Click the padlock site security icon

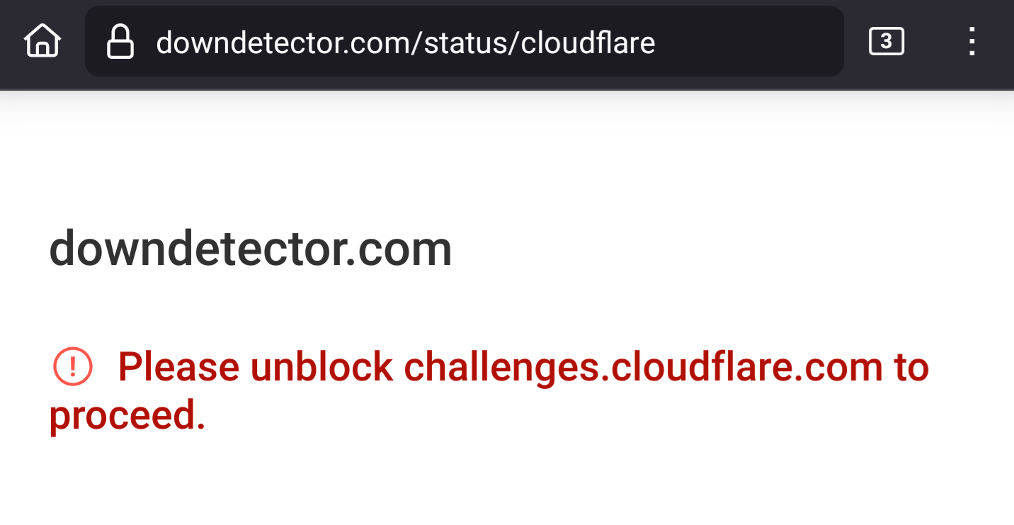click(120, 42)
